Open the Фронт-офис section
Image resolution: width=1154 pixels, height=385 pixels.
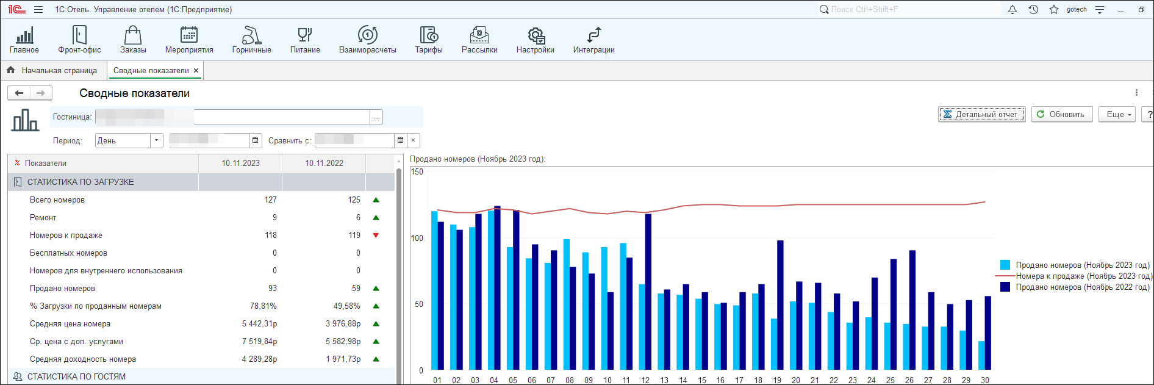coord(79,40)
